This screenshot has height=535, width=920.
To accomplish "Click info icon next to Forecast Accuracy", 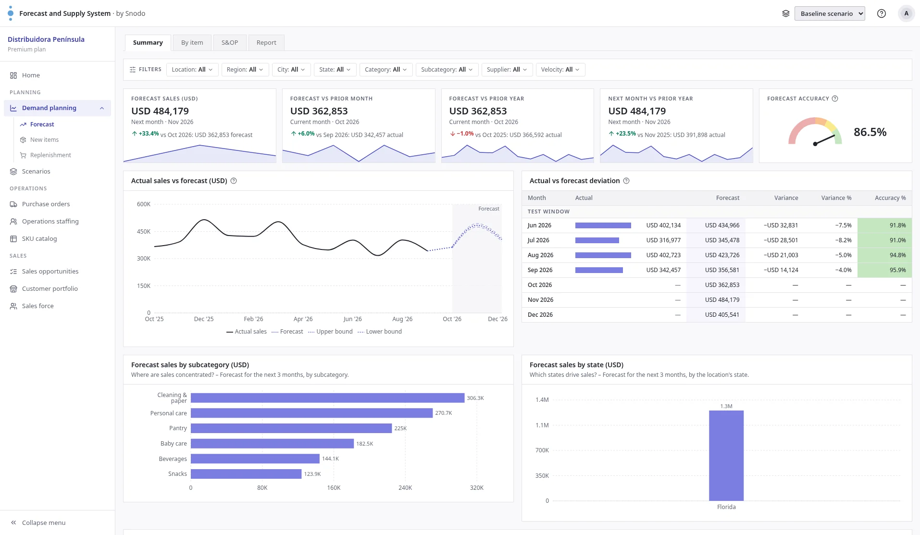I will (835, 99).
